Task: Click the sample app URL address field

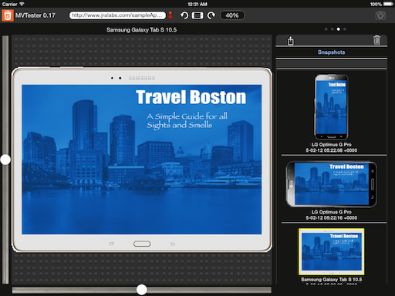Action: (x=117, y=15)
